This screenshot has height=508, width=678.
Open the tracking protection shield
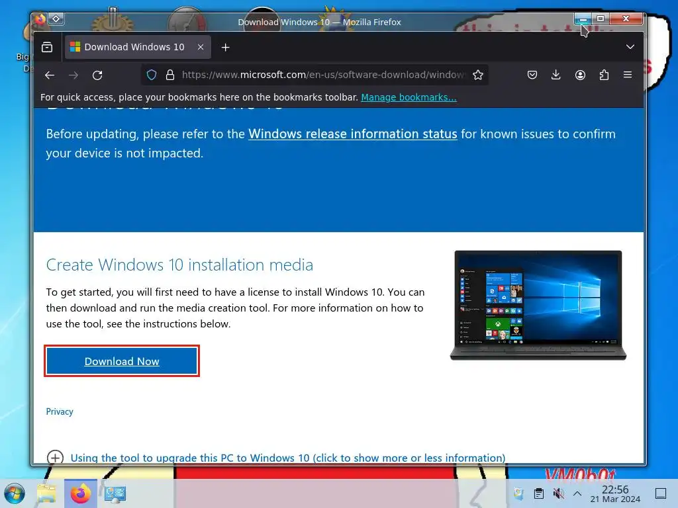pyautogui.click(x=152, y=75)
